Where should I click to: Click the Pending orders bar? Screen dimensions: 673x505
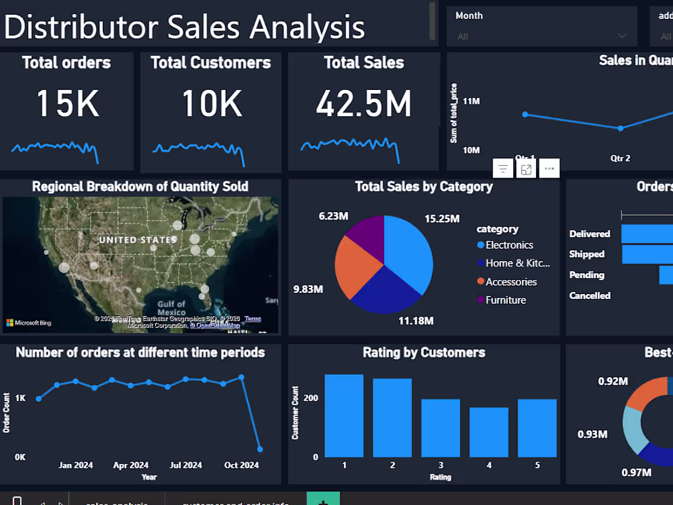[x=666, y=275]
